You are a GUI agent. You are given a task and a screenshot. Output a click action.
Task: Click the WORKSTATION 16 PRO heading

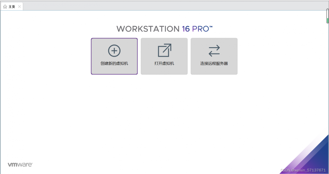(x=164, y=29)
